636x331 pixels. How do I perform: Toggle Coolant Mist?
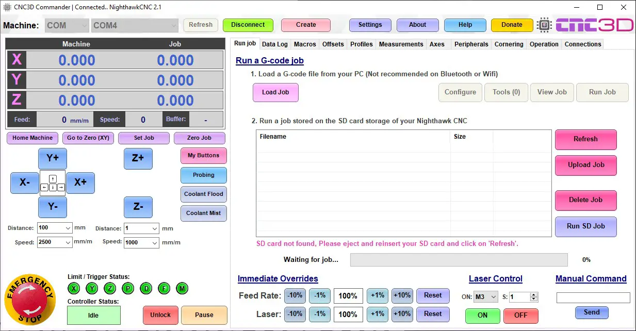(x=204, y=213)
